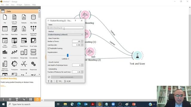Select the Select by Data Index widget
The image size is (191, 107).
click(5, 66)
